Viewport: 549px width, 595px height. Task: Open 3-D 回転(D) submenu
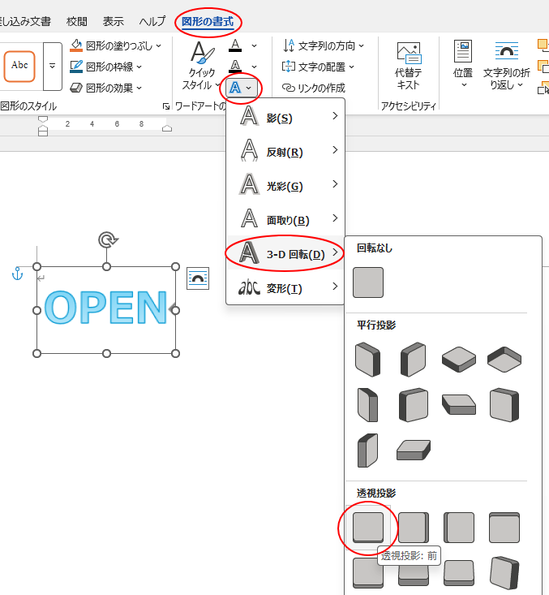pyautogui.click(x=285, y=253)
